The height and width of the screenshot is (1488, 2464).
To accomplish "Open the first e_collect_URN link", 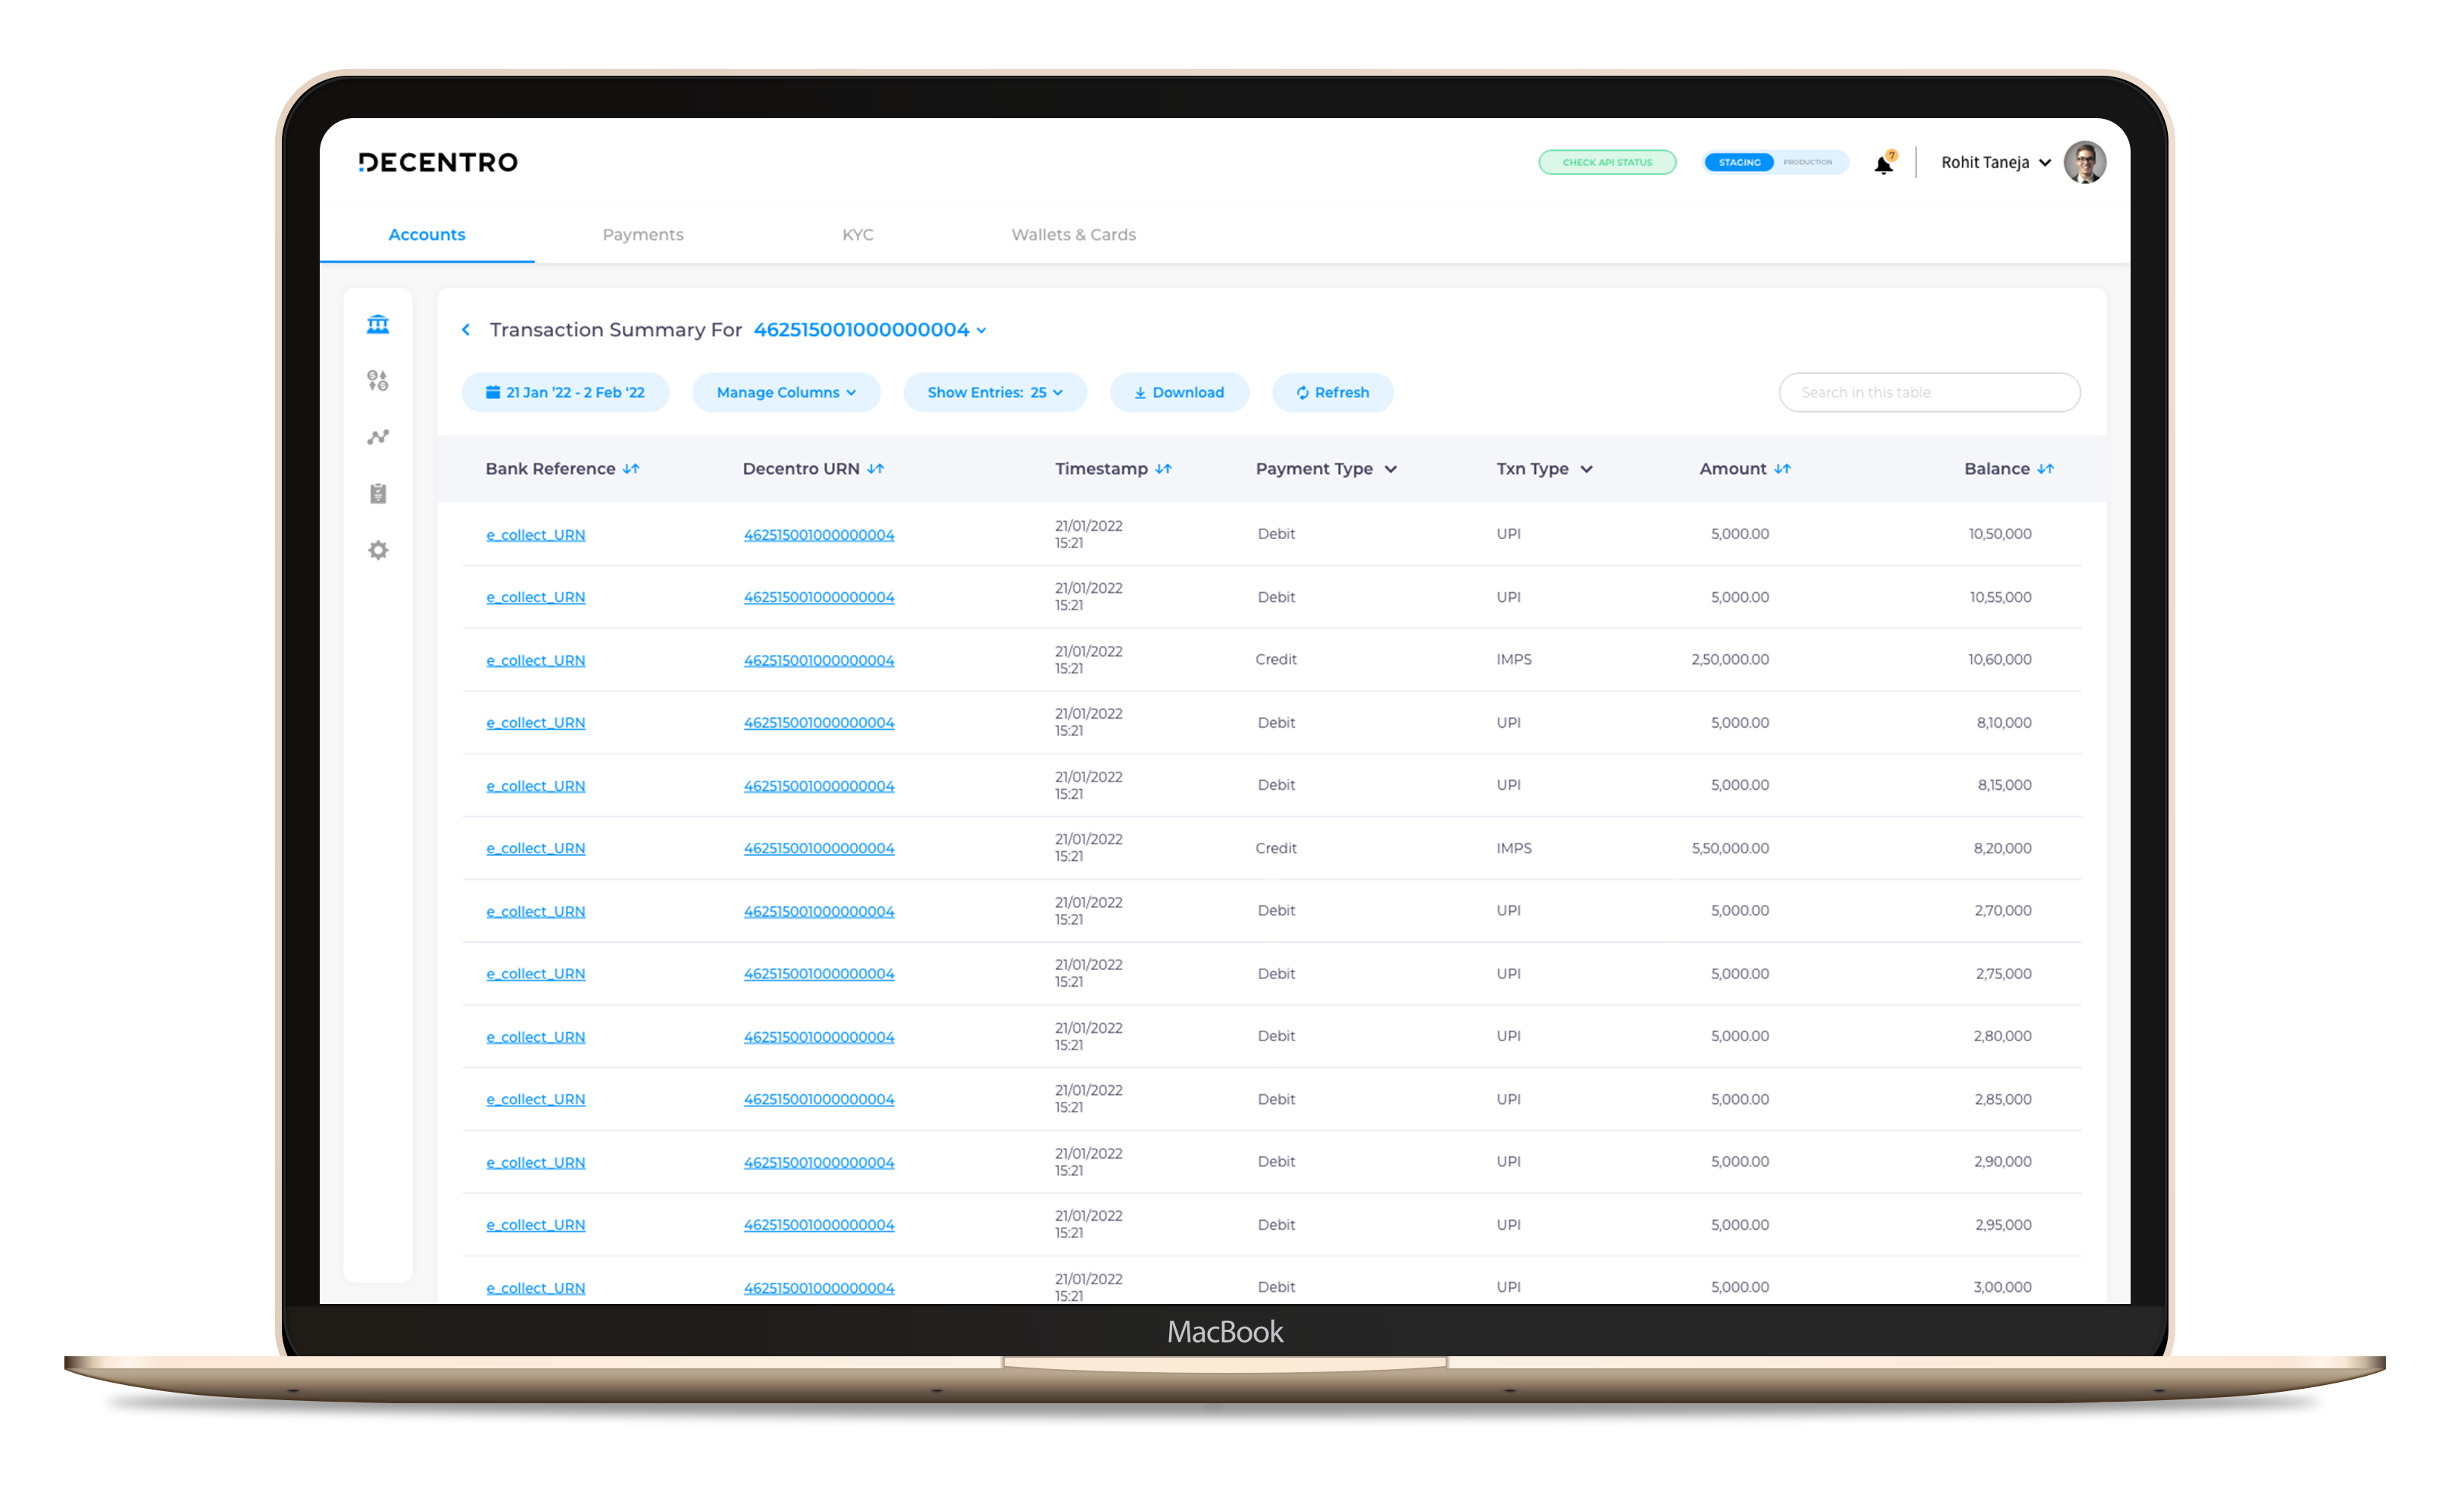I will click(x=535, y=535).
